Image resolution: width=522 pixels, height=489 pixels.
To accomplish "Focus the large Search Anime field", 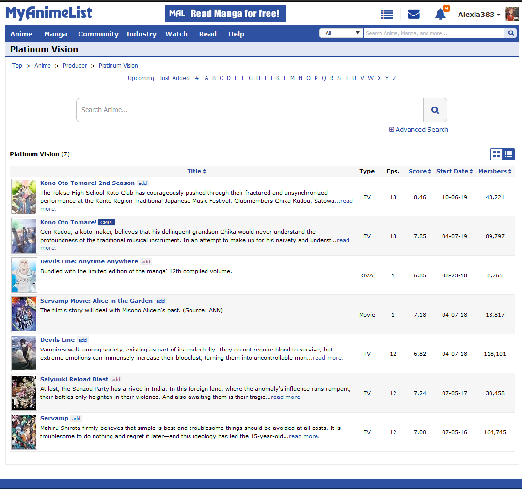I will pos(250,110).
